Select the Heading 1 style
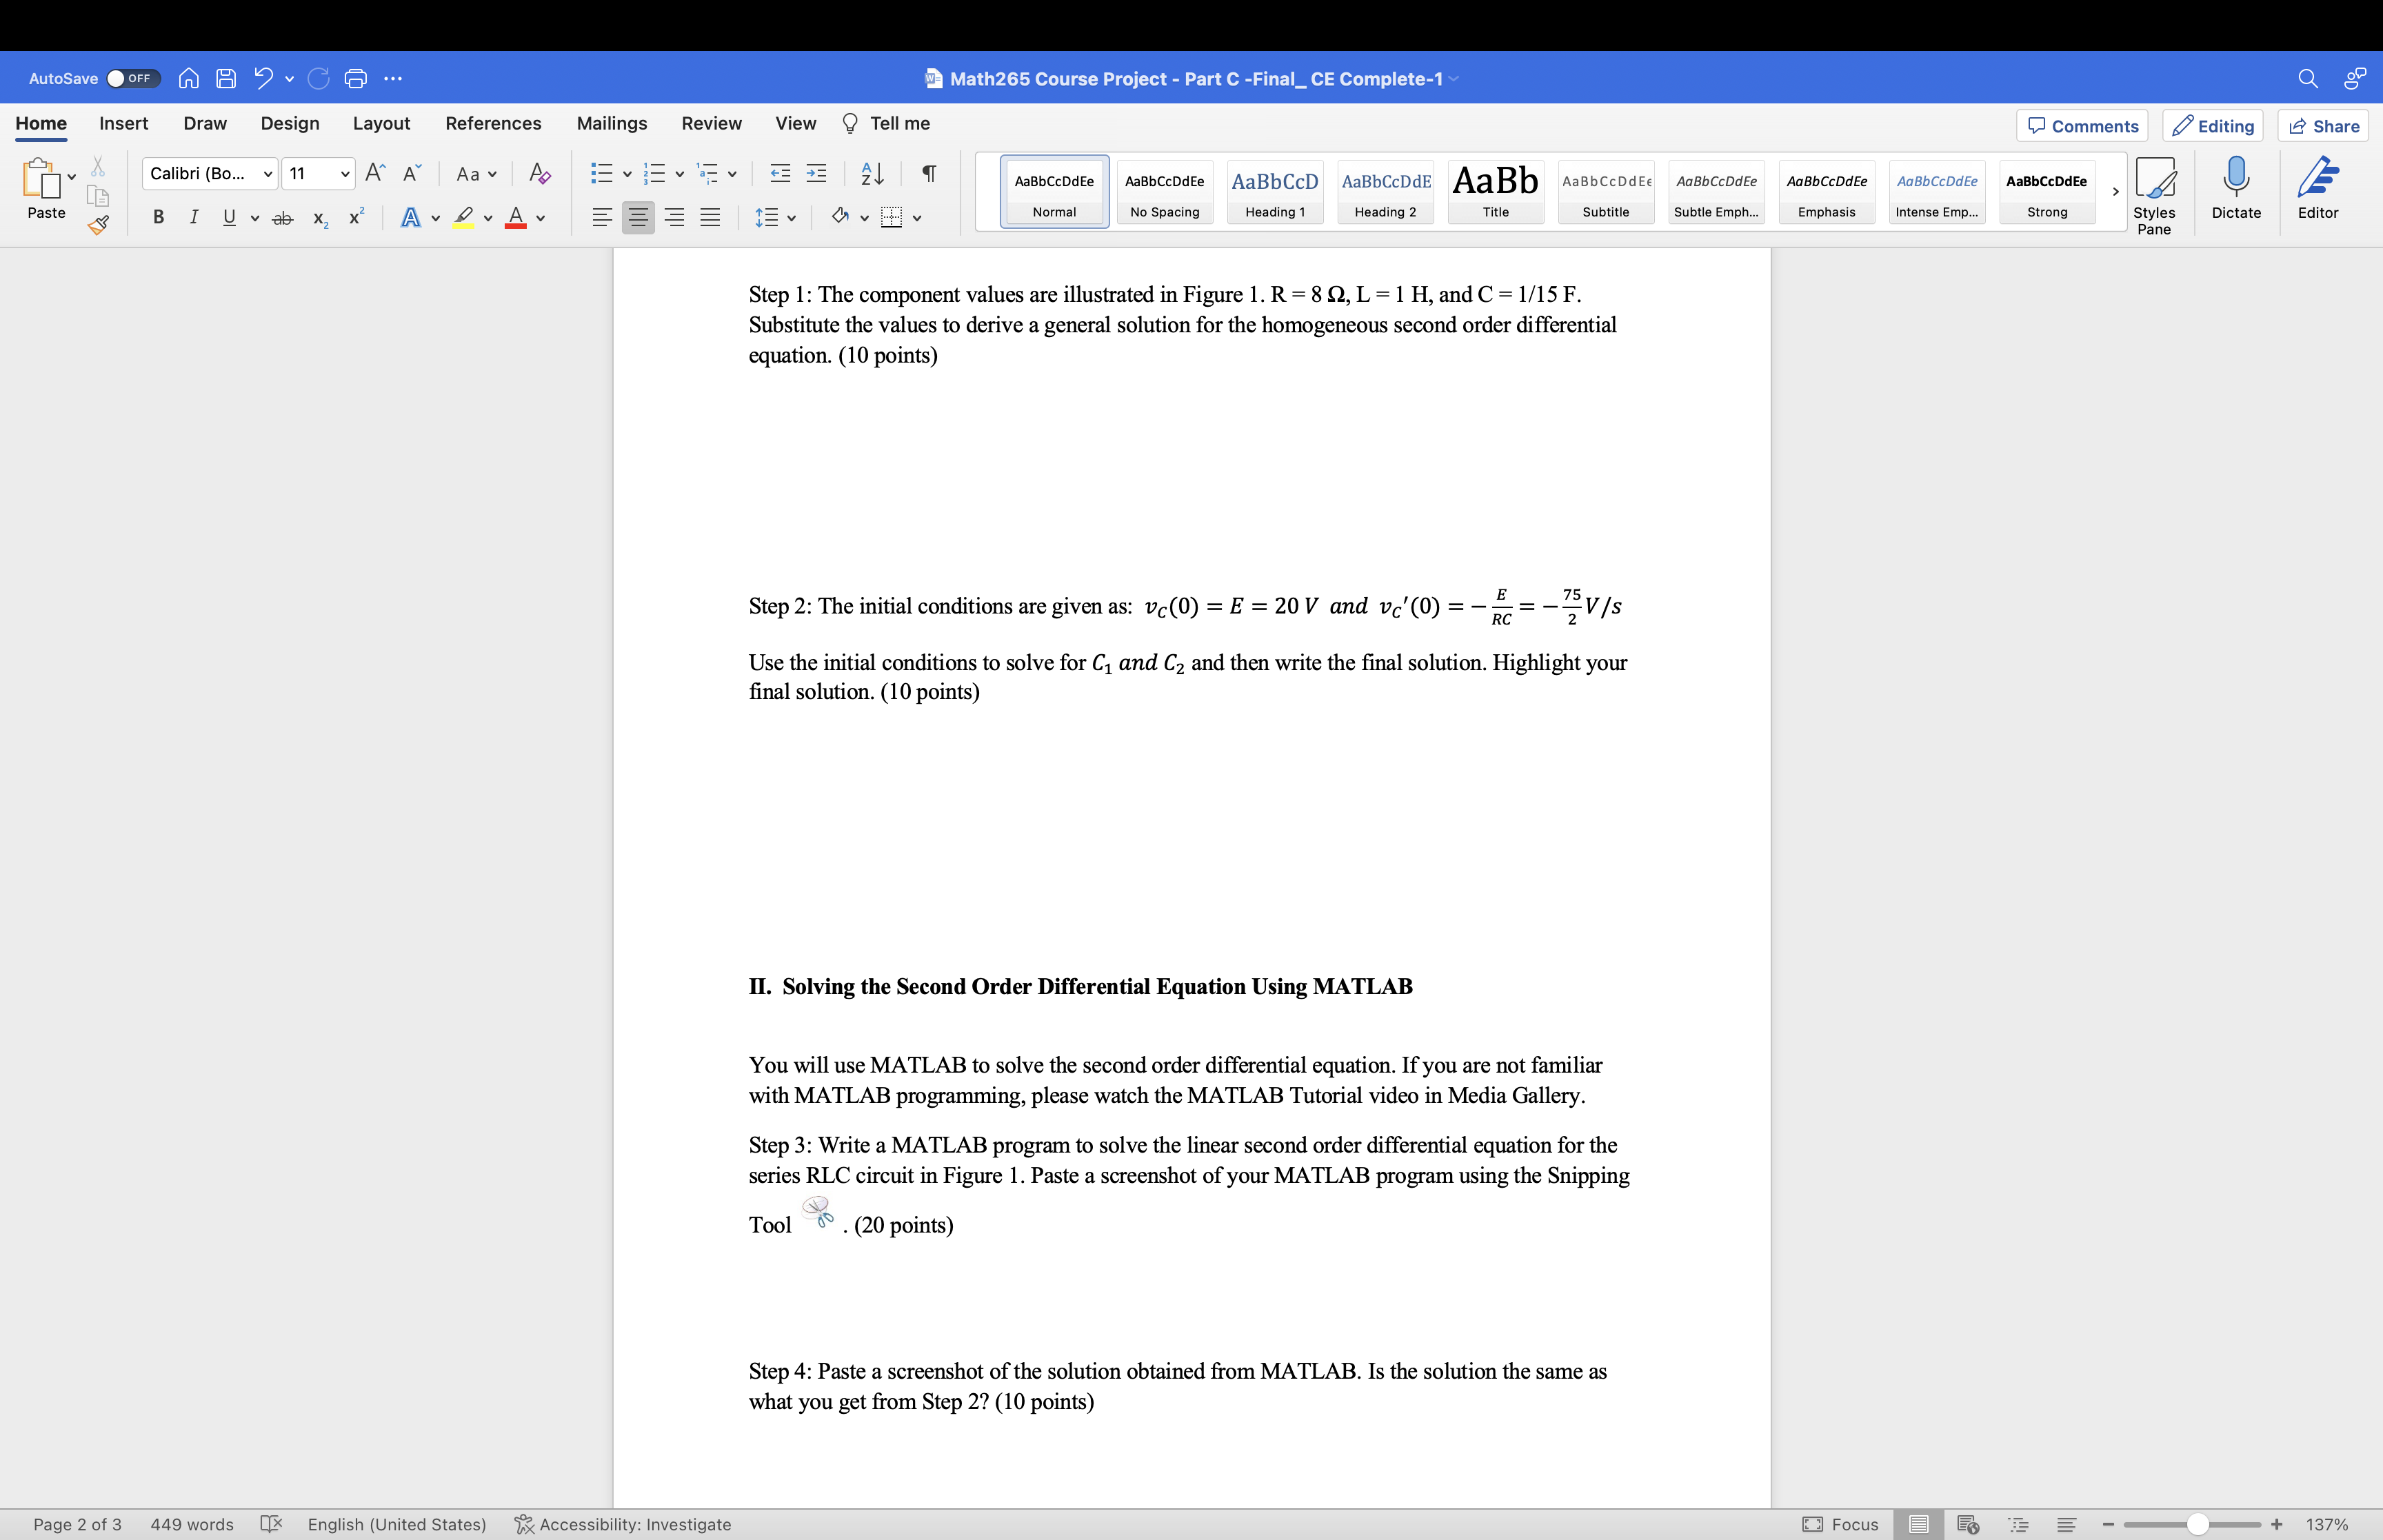 point(1276,191)
